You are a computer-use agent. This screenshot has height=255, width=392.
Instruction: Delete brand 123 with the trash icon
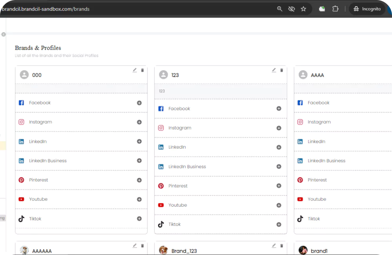pyautogui.click(x=281, y=70)
